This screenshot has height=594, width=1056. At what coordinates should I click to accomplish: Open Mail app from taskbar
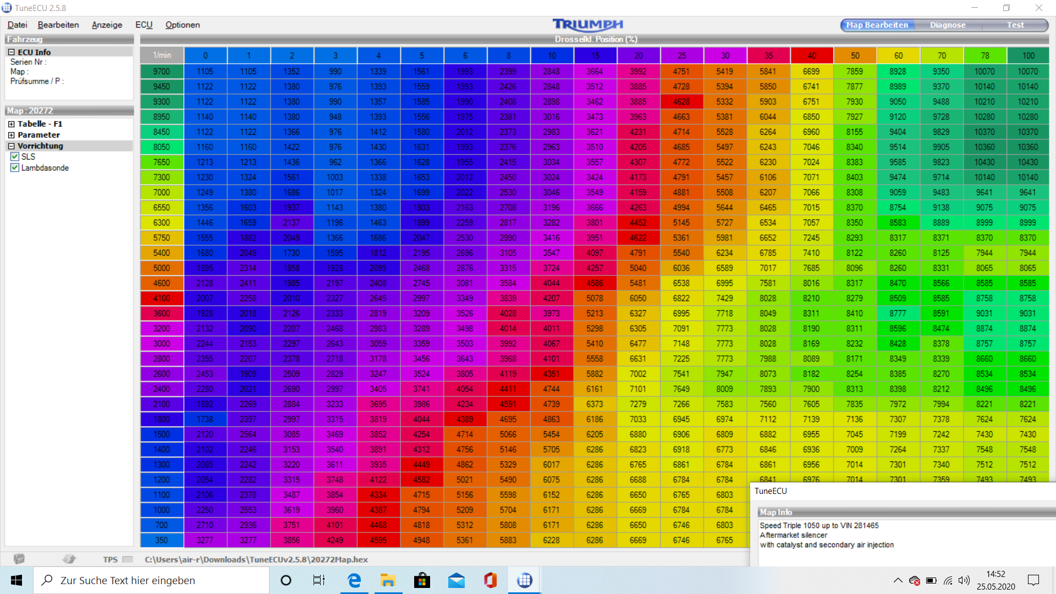(457, 580)
